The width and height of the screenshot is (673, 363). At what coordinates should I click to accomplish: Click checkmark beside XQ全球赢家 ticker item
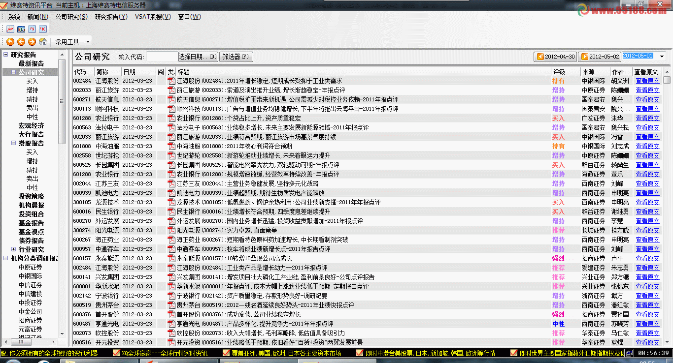pyautogui.click(x=116, y=353)
